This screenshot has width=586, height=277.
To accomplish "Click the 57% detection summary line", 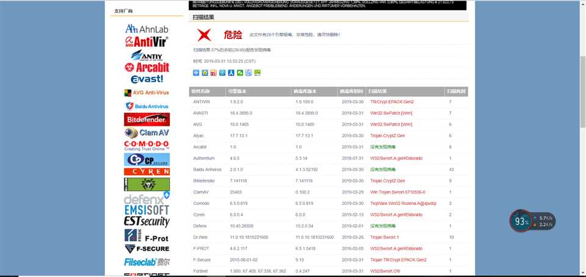I will point(232,49).
